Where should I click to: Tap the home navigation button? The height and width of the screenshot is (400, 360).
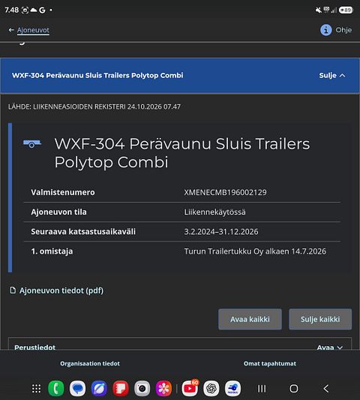coord(294,389)
